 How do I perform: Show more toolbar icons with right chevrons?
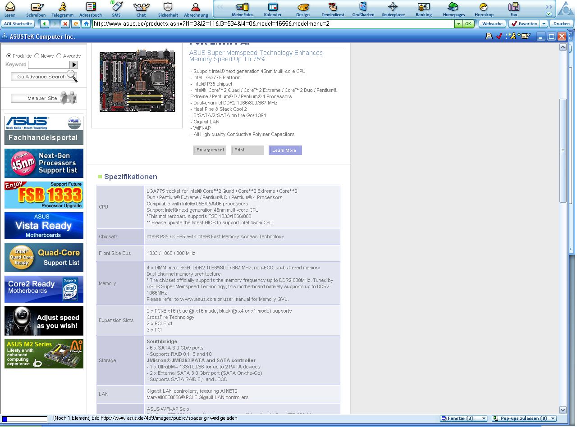549,6
